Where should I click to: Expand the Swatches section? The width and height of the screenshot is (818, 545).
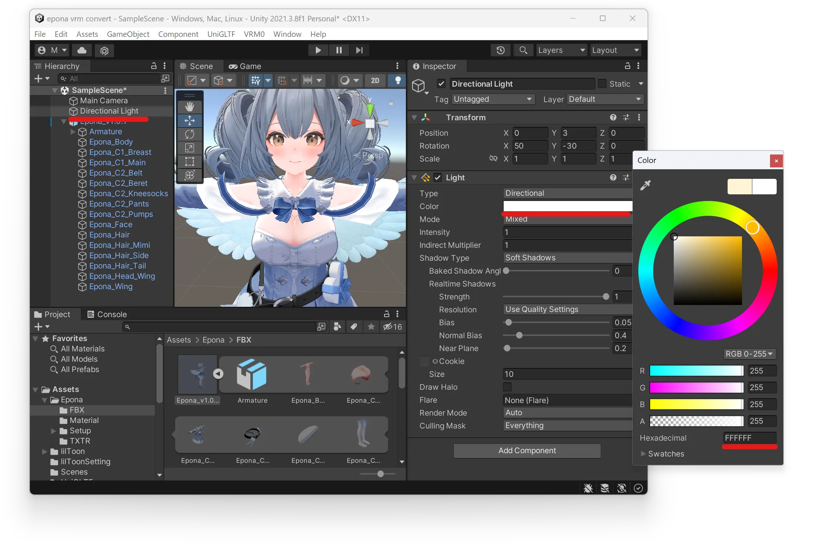[643, 454]
